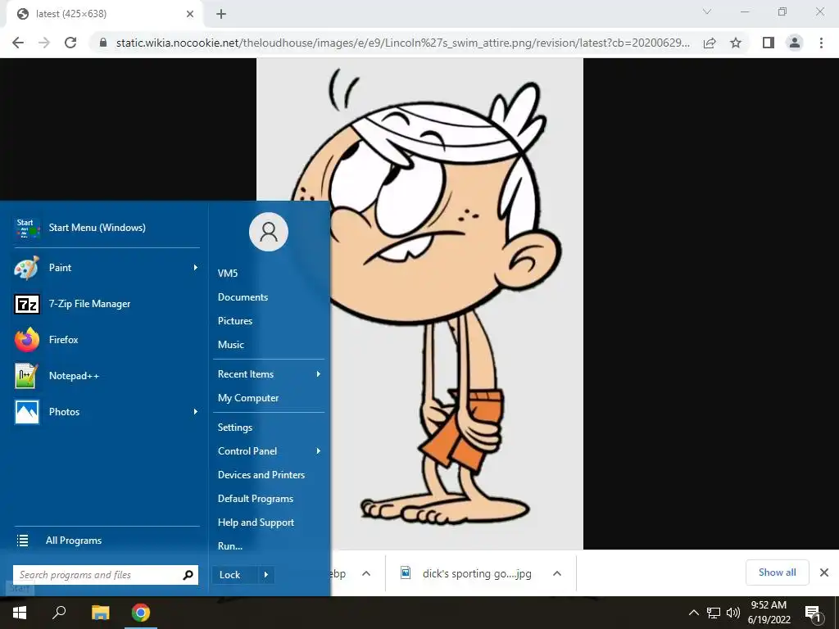Open Paint from the Start menu
Image resolution: width=839 pixels, height=629 pixels.
(107, 268)
